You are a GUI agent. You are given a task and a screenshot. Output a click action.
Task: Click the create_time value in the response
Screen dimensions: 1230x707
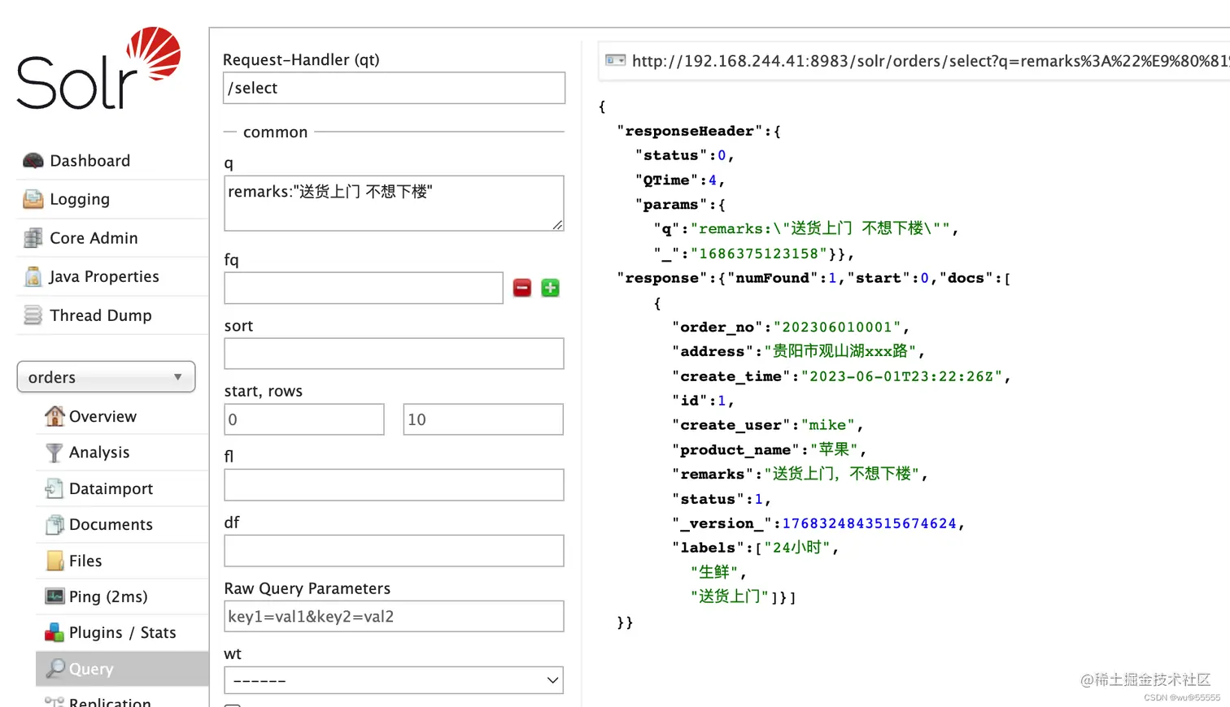(901, 376)
